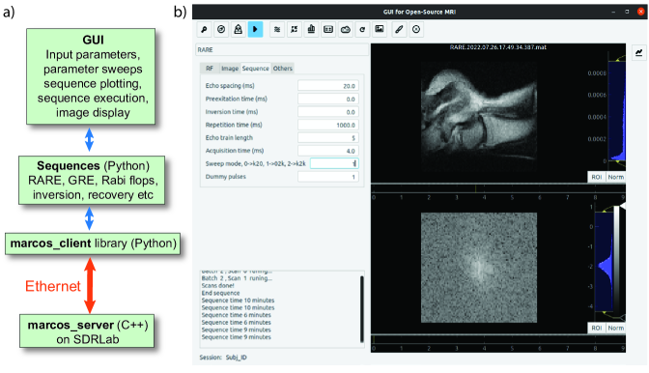
Task: Click the console log vertical scrollbar
Action: click(362, 308)
